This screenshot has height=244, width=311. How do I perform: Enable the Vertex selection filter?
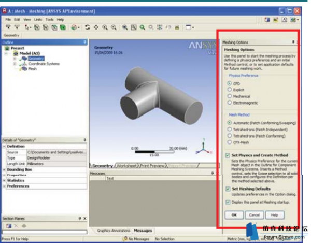pyautogui.click(x=36, y=27)
